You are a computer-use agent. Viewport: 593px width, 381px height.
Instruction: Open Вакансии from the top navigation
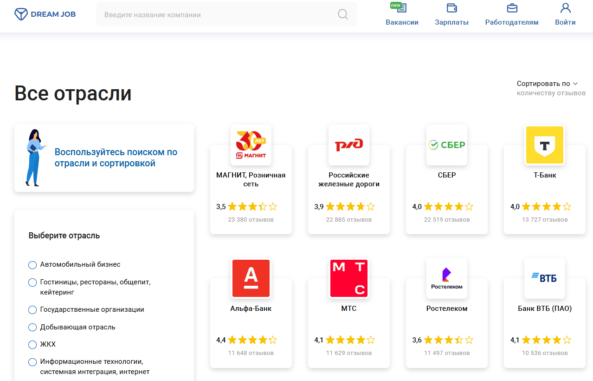402,14
